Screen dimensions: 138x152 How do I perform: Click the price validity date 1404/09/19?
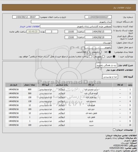98,37
